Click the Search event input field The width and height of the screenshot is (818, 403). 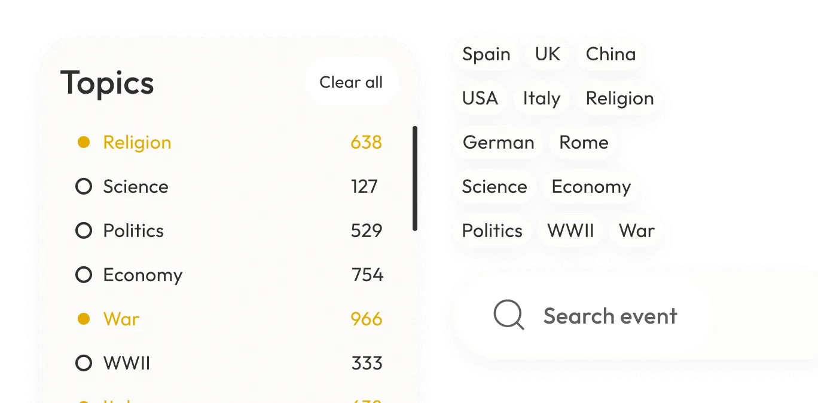(x=611, y=316)
